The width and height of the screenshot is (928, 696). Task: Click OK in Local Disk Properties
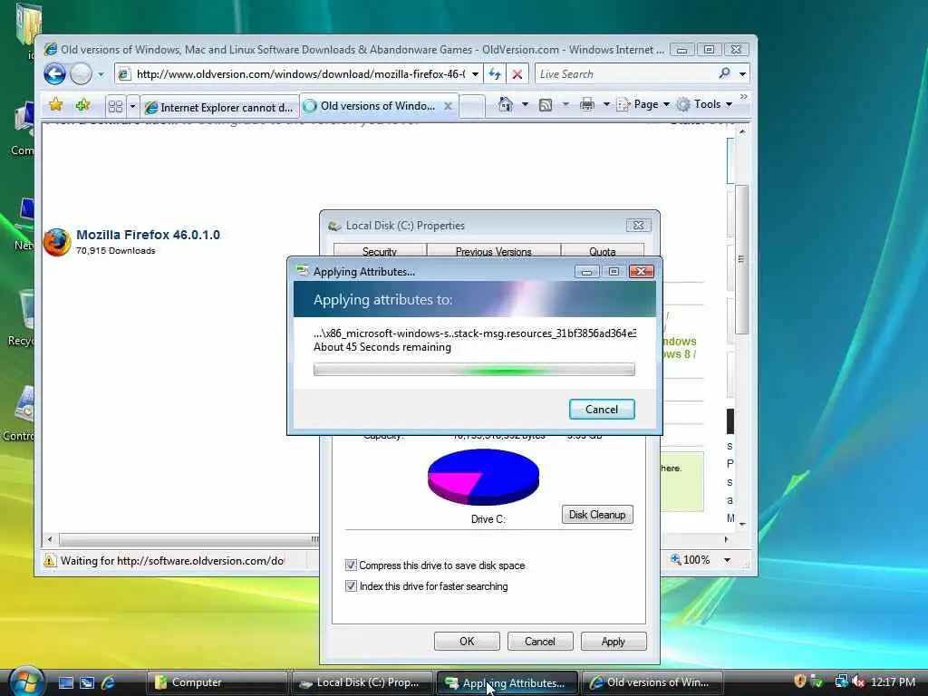467,641
